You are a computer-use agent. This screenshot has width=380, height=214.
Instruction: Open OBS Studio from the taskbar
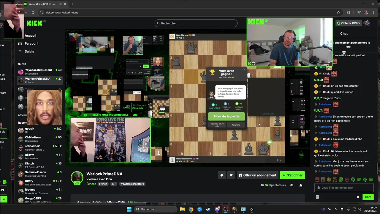click(x=226, y=209)
